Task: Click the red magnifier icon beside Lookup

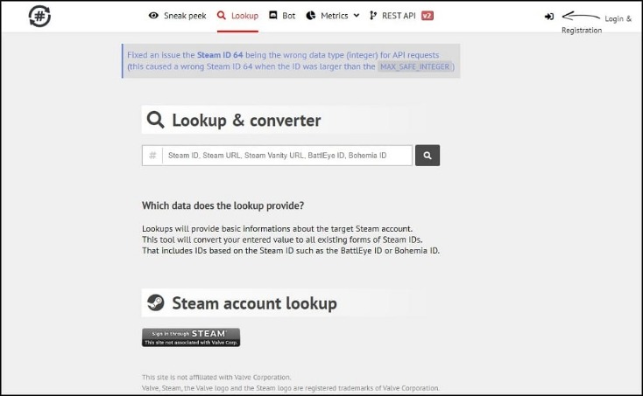Action: click(222, 16)
